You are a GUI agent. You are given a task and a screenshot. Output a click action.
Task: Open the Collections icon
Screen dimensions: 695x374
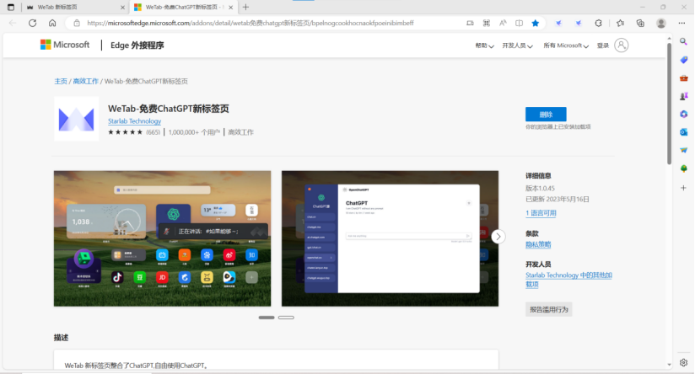[640, 23]
